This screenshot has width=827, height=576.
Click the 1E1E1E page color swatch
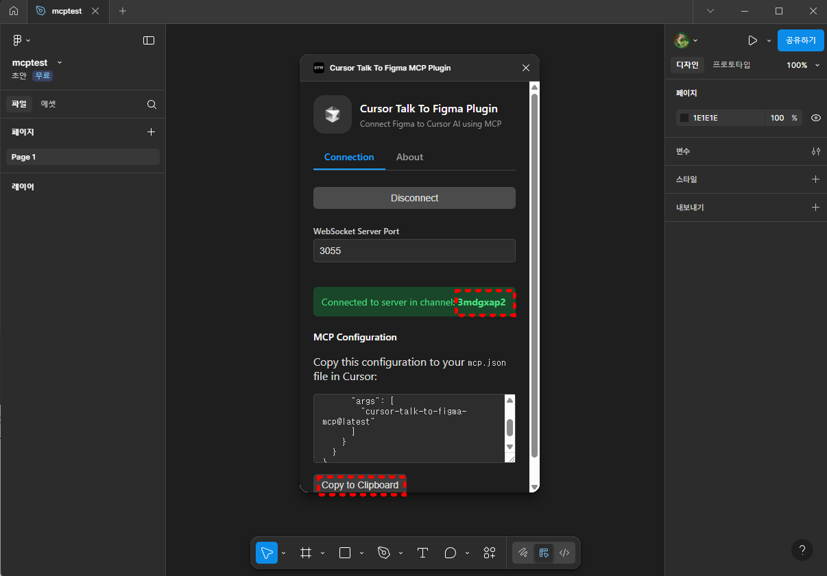(x=684, y=118)
